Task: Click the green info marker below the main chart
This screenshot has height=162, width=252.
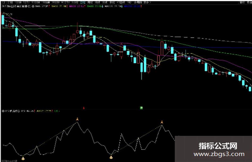Action: pyautogui.click(x=141, y=108)
